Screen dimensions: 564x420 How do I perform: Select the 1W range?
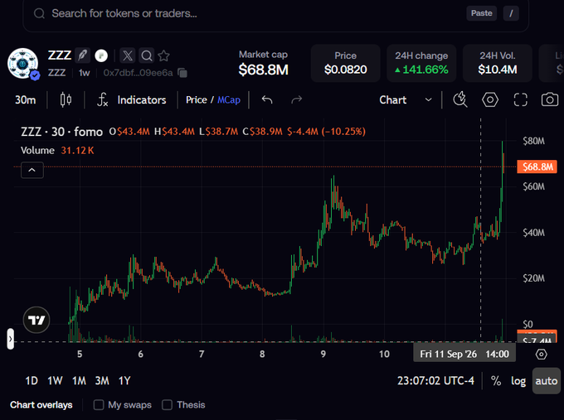[x=55, y=381]
